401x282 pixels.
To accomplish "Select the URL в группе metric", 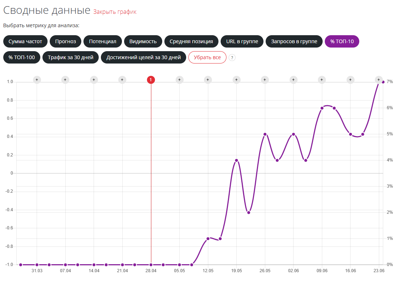I will coord(242,41).
